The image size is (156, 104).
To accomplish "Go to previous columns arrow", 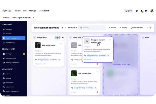I will pos(147,28).
